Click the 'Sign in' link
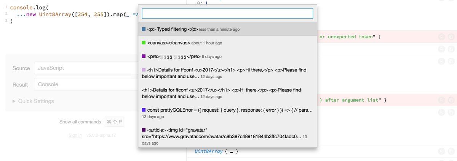Screen dimensions: 457x161 (75, 135)
